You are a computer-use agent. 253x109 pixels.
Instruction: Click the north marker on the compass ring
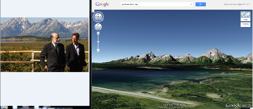(103, 20)
